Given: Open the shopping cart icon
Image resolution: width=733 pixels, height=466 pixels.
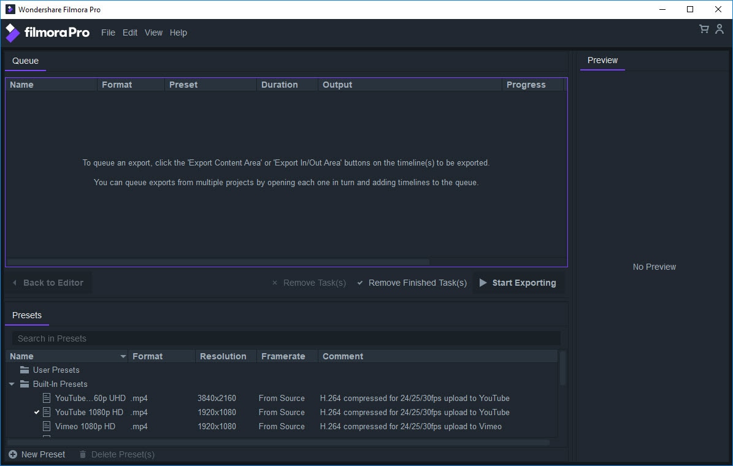Looking at the screenshot, I should (x=704, y=29).
